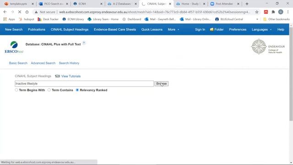Image resolution: width=293 pixels, height=165 pixels.
Task: Go back using browser back arrow
Action: pyautogui.click(x=5, y=12)
